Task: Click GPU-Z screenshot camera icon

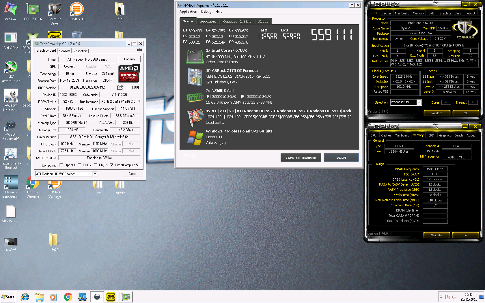Action: [x=139, y=50]
